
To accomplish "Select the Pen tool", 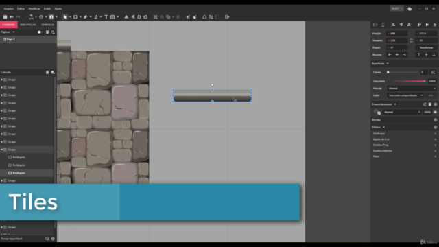I will [86, 17].
